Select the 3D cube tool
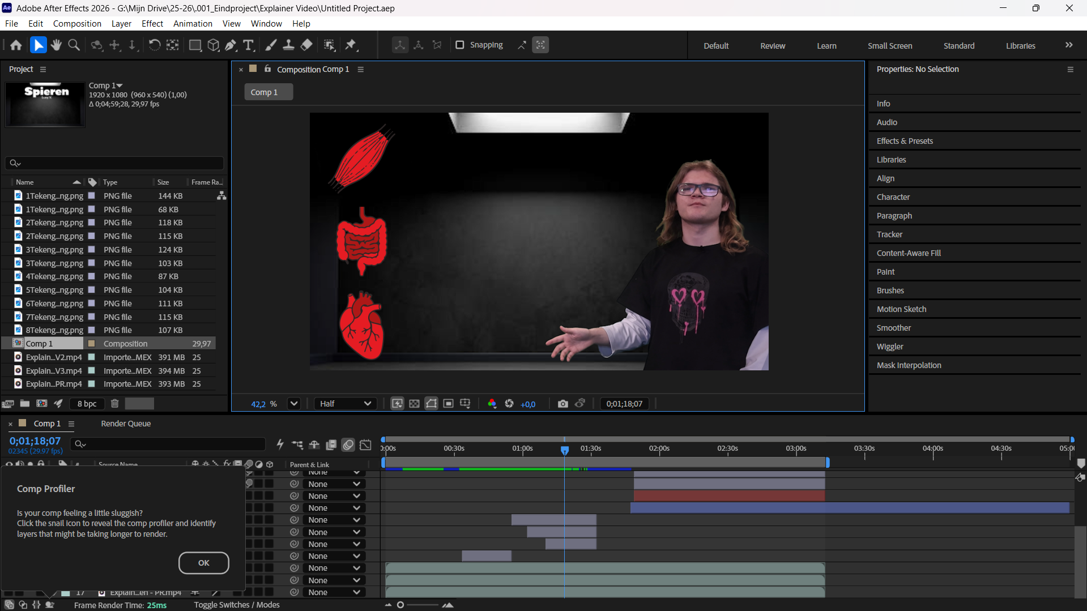Viewport: 1087px width, 611px height. pyautogui.click(x=213, y=45)
